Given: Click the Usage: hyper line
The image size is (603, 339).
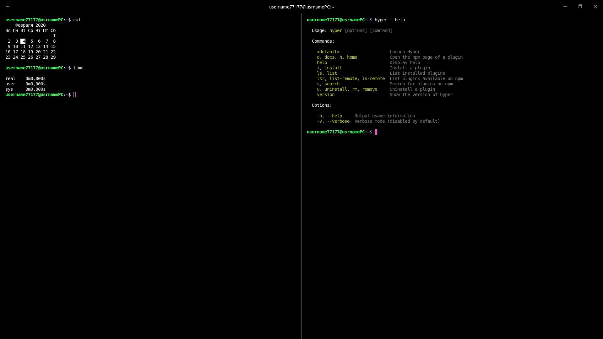Looking at the screenshot, I should click(352, 30).
